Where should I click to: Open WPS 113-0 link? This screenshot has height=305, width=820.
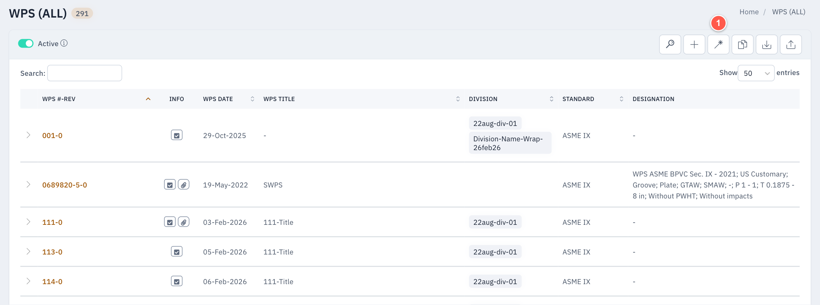tap(52, 252)
